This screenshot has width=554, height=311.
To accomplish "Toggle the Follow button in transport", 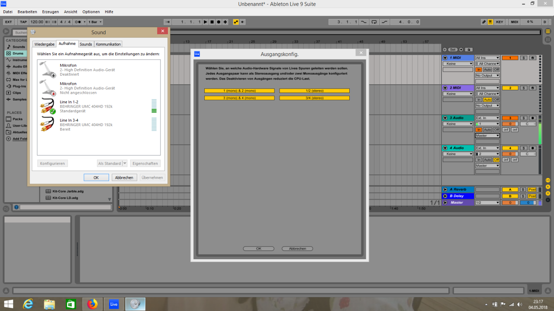I will pyautogui.click(x=167, y=22).
